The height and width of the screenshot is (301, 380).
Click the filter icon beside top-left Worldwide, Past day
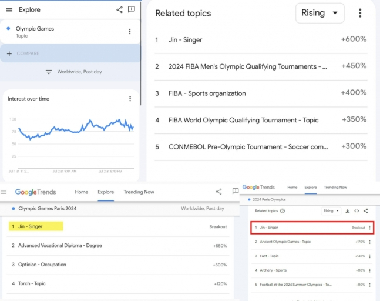[x=49, y=72]
